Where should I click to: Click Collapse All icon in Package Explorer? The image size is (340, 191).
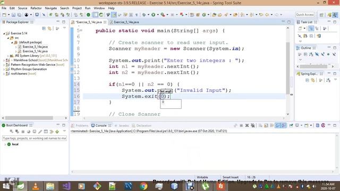coord(44,28)
